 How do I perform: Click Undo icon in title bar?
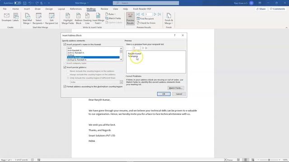coord(30,3)
